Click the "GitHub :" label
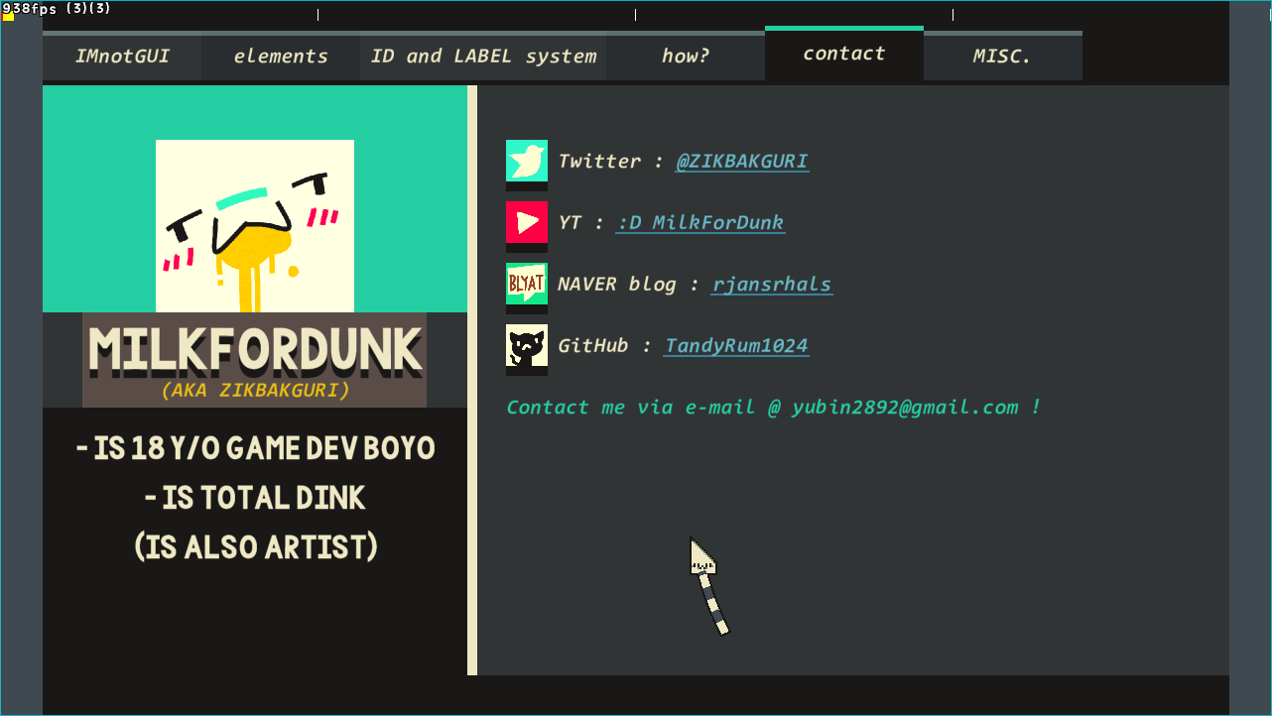The height and width of the screenshot is (716, 1272). tap(604, 346)
